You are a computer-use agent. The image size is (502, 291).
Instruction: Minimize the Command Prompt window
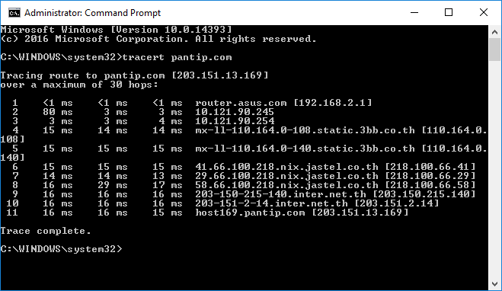click(x=414, y=13)
